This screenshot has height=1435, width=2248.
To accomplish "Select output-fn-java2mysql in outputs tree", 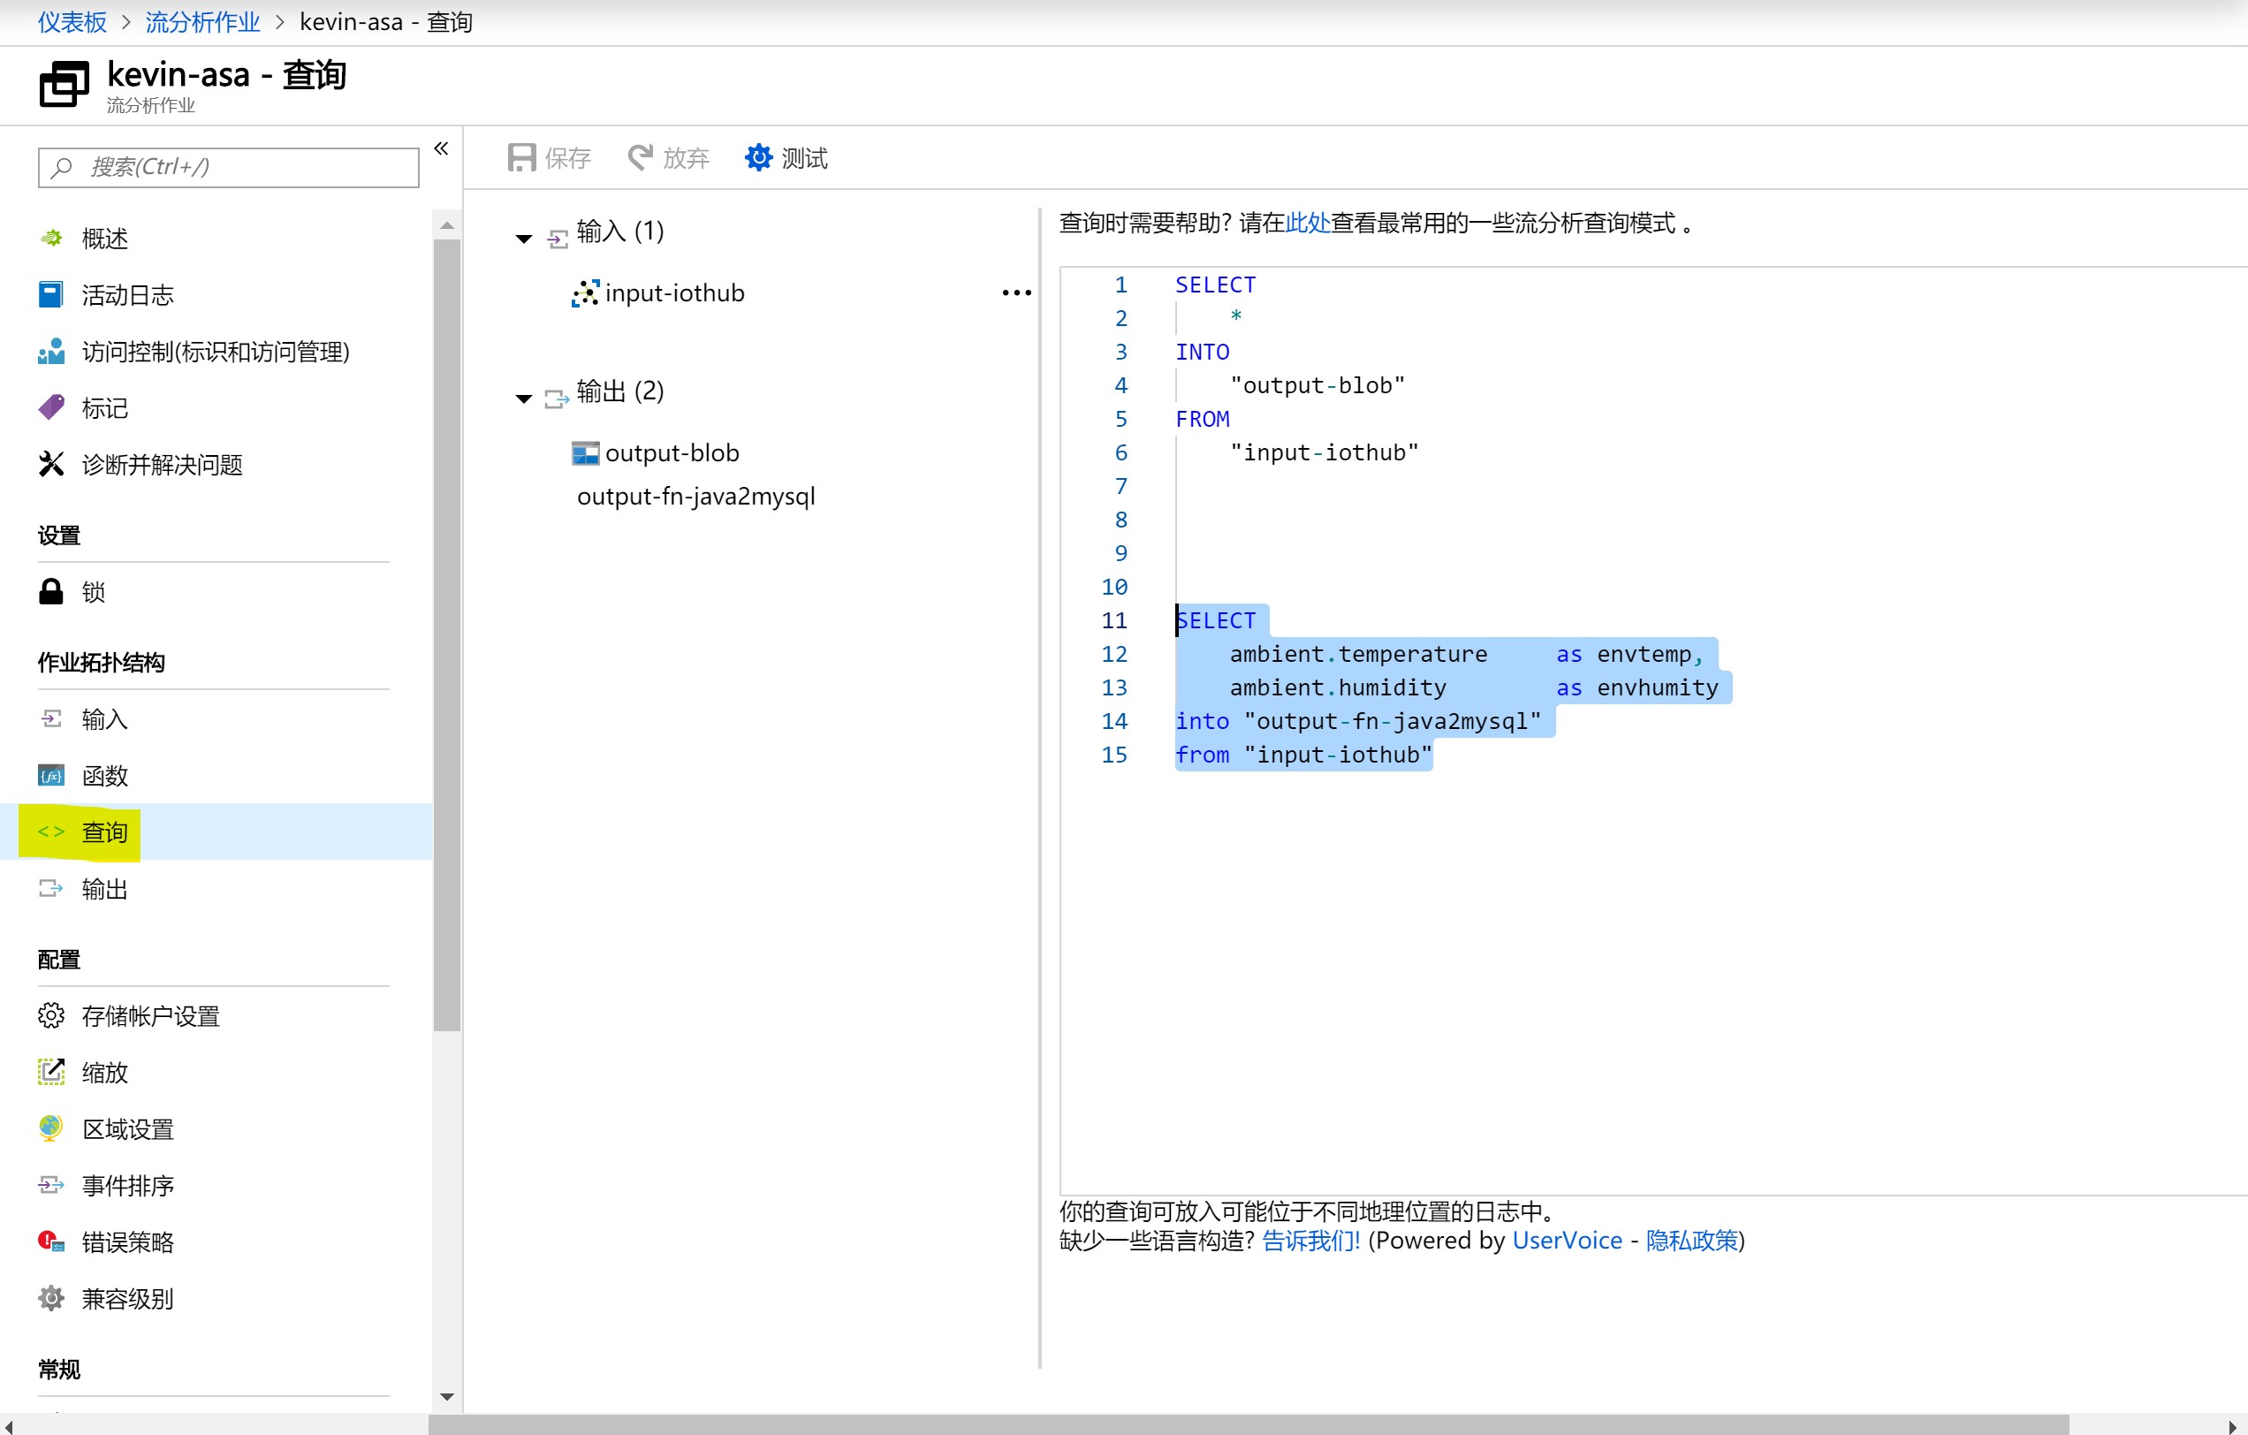I will coord(696,496).
